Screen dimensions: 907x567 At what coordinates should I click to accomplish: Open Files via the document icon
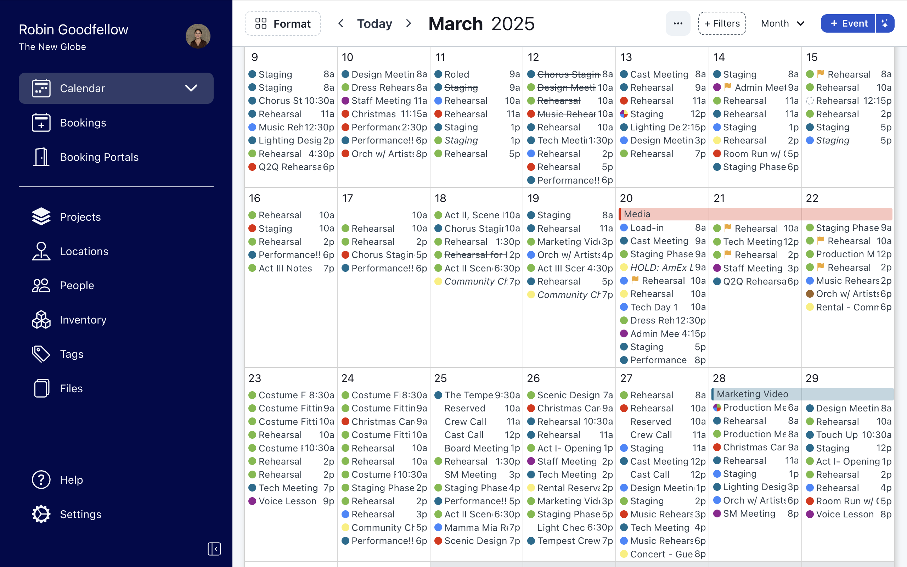coord(41,388)
